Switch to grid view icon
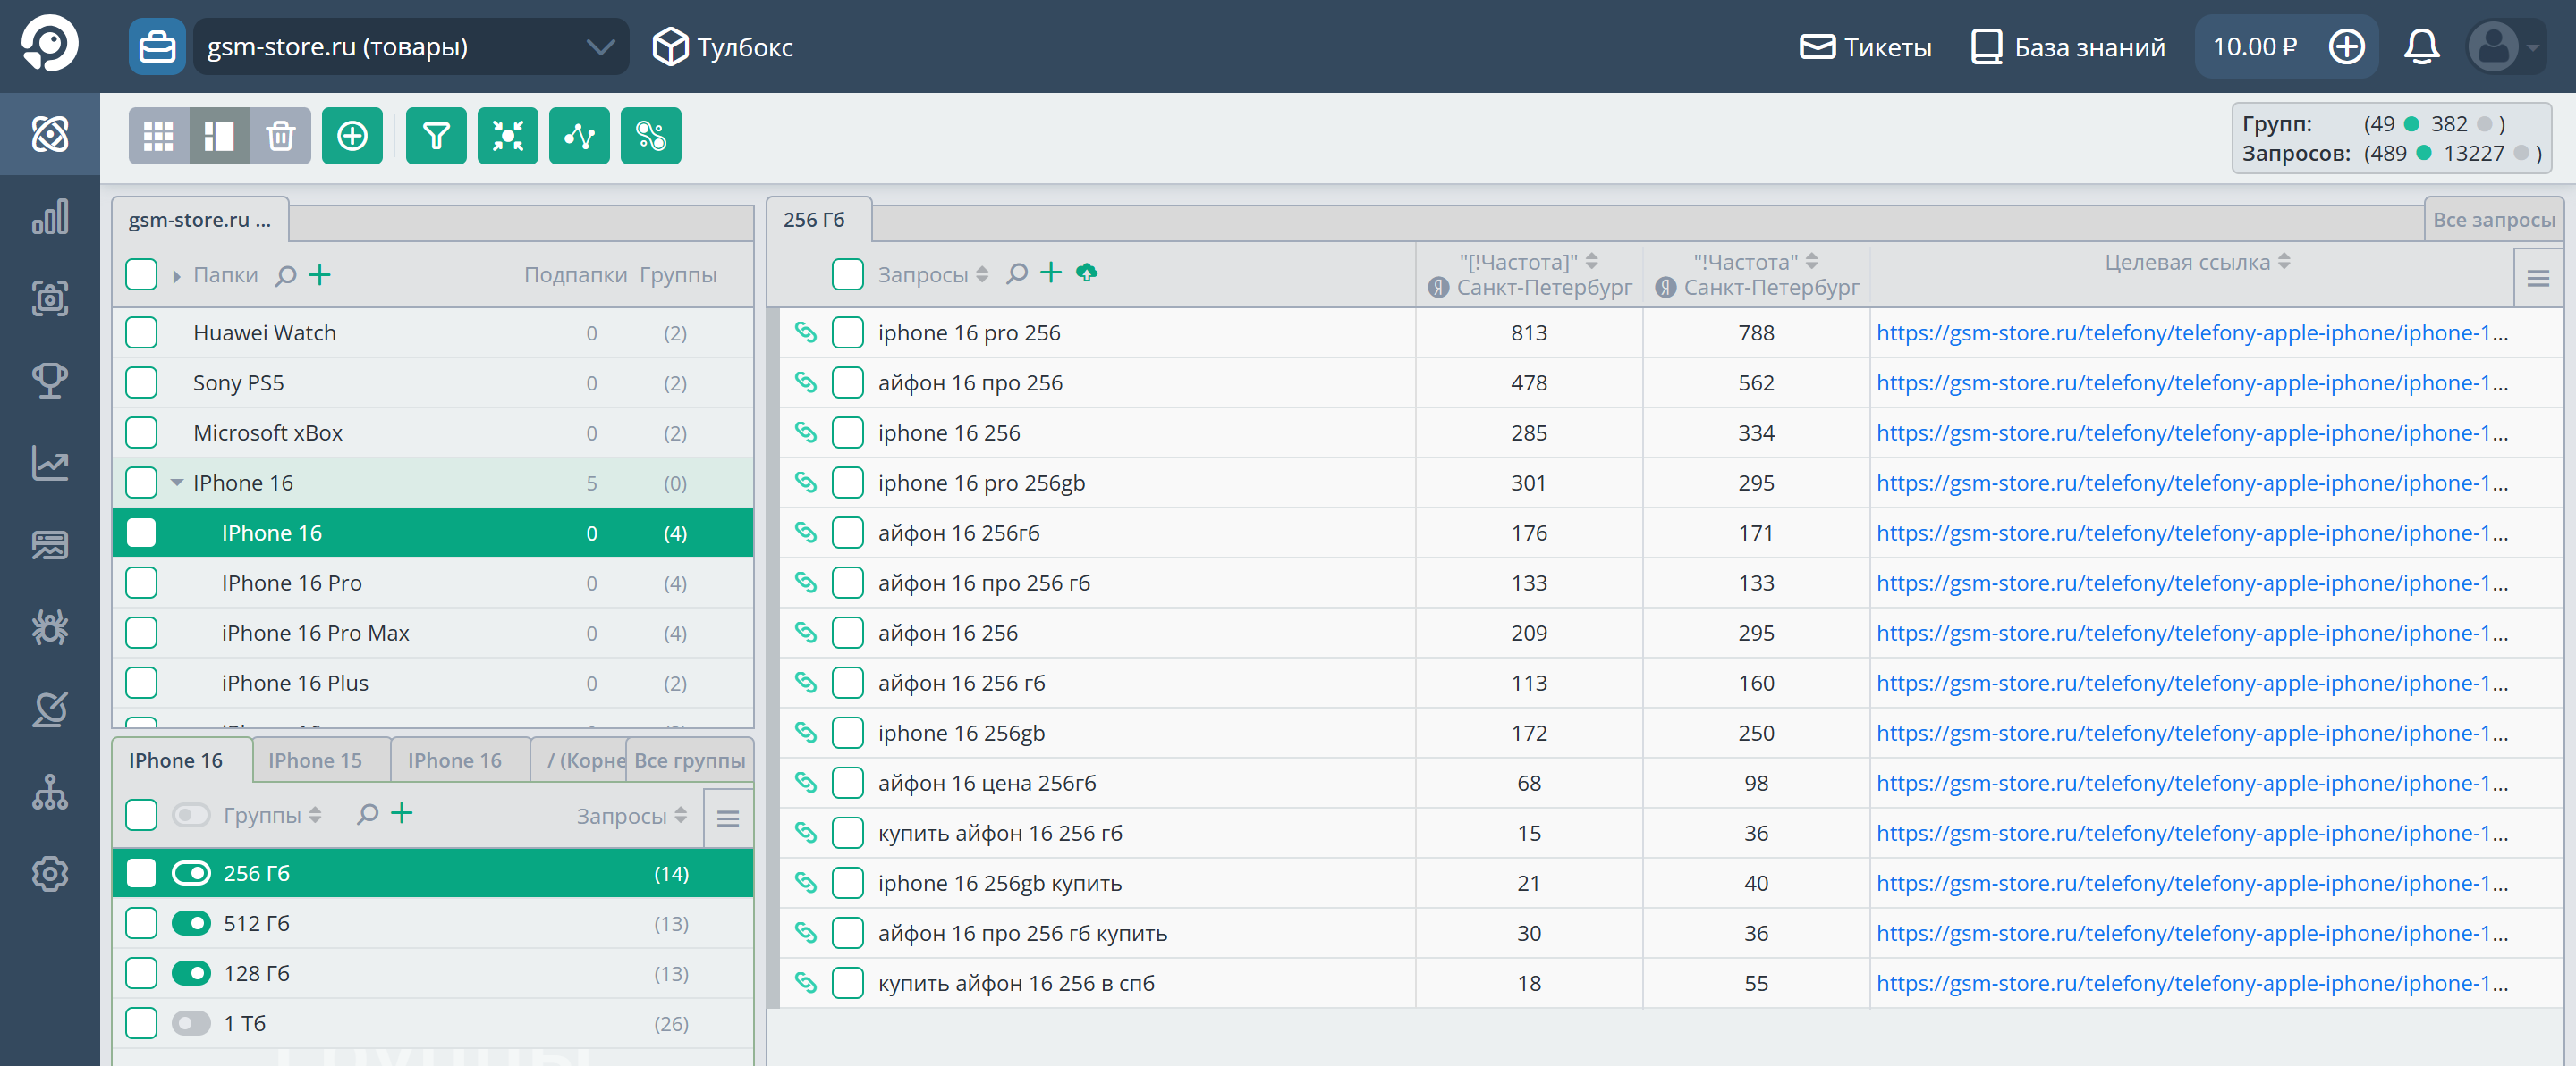2576x1066 pixels. 158,136
